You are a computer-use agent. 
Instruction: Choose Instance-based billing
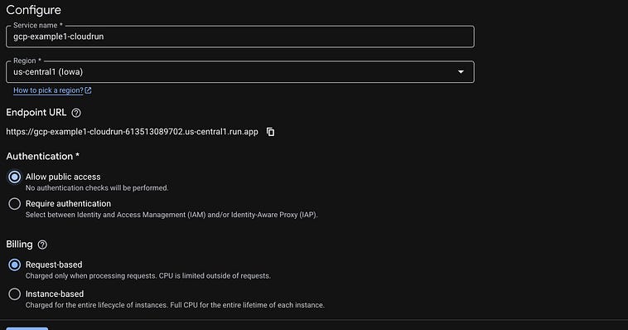click(x=14, y=294)
